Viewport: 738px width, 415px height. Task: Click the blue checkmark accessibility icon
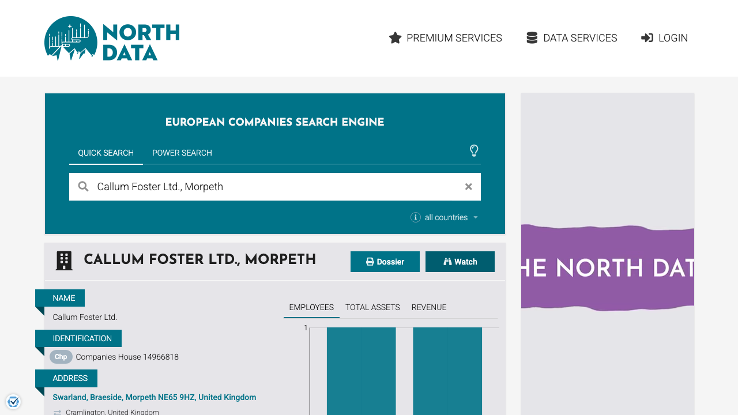pos(13,401)
